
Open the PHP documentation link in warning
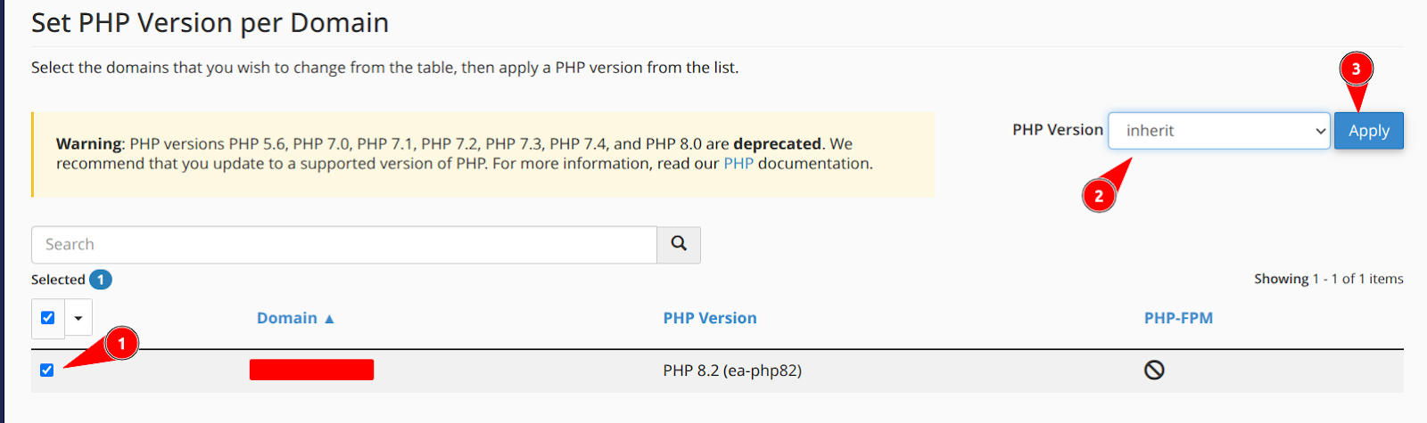point(738,164)
